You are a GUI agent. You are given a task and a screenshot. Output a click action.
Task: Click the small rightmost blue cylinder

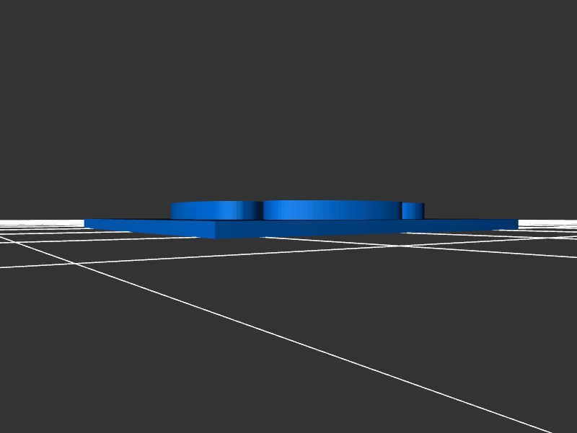[413, 210]
